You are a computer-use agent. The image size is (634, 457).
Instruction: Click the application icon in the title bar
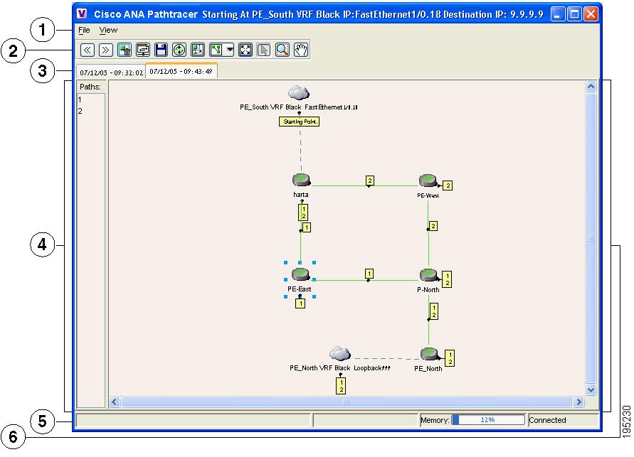(x=82, y=14)
